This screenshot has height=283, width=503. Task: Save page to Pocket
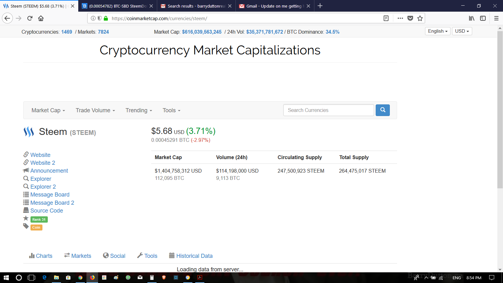410,18
